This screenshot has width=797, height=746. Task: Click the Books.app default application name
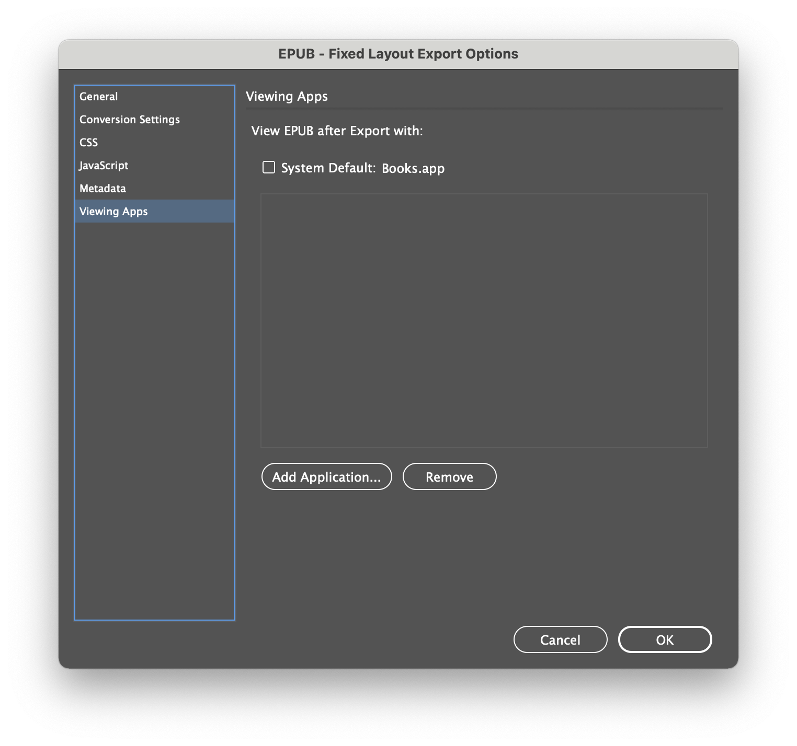tap(413, 169)
